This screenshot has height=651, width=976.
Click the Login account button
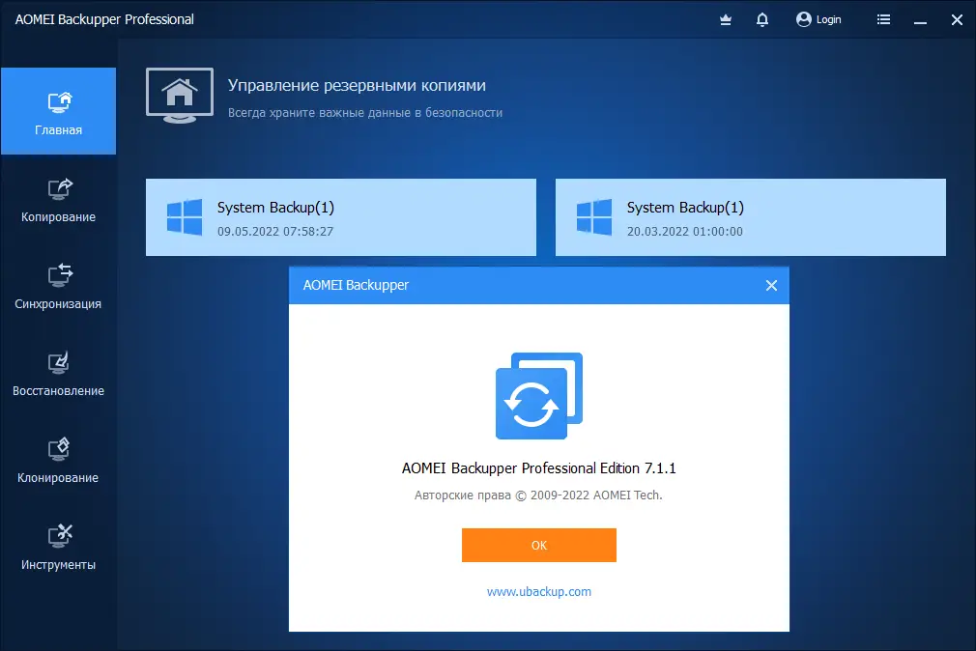[x=818, y=19]
